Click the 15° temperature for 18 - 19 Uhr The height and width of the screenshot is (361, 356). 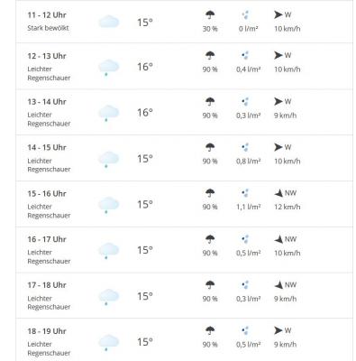145,342
